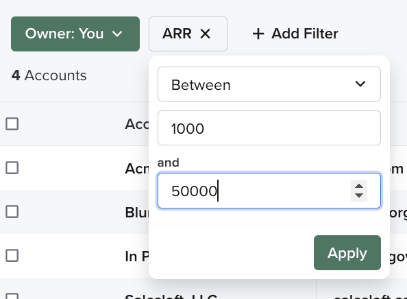The width and height of the screenshot is (407, 299).
Task: Check the box for the In P row
Action: (12, 256)
